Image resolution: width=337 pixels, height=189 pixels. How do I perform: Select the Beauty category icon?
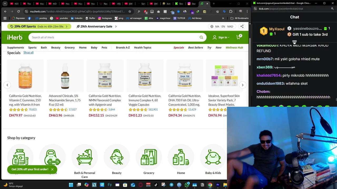[117, 157]
